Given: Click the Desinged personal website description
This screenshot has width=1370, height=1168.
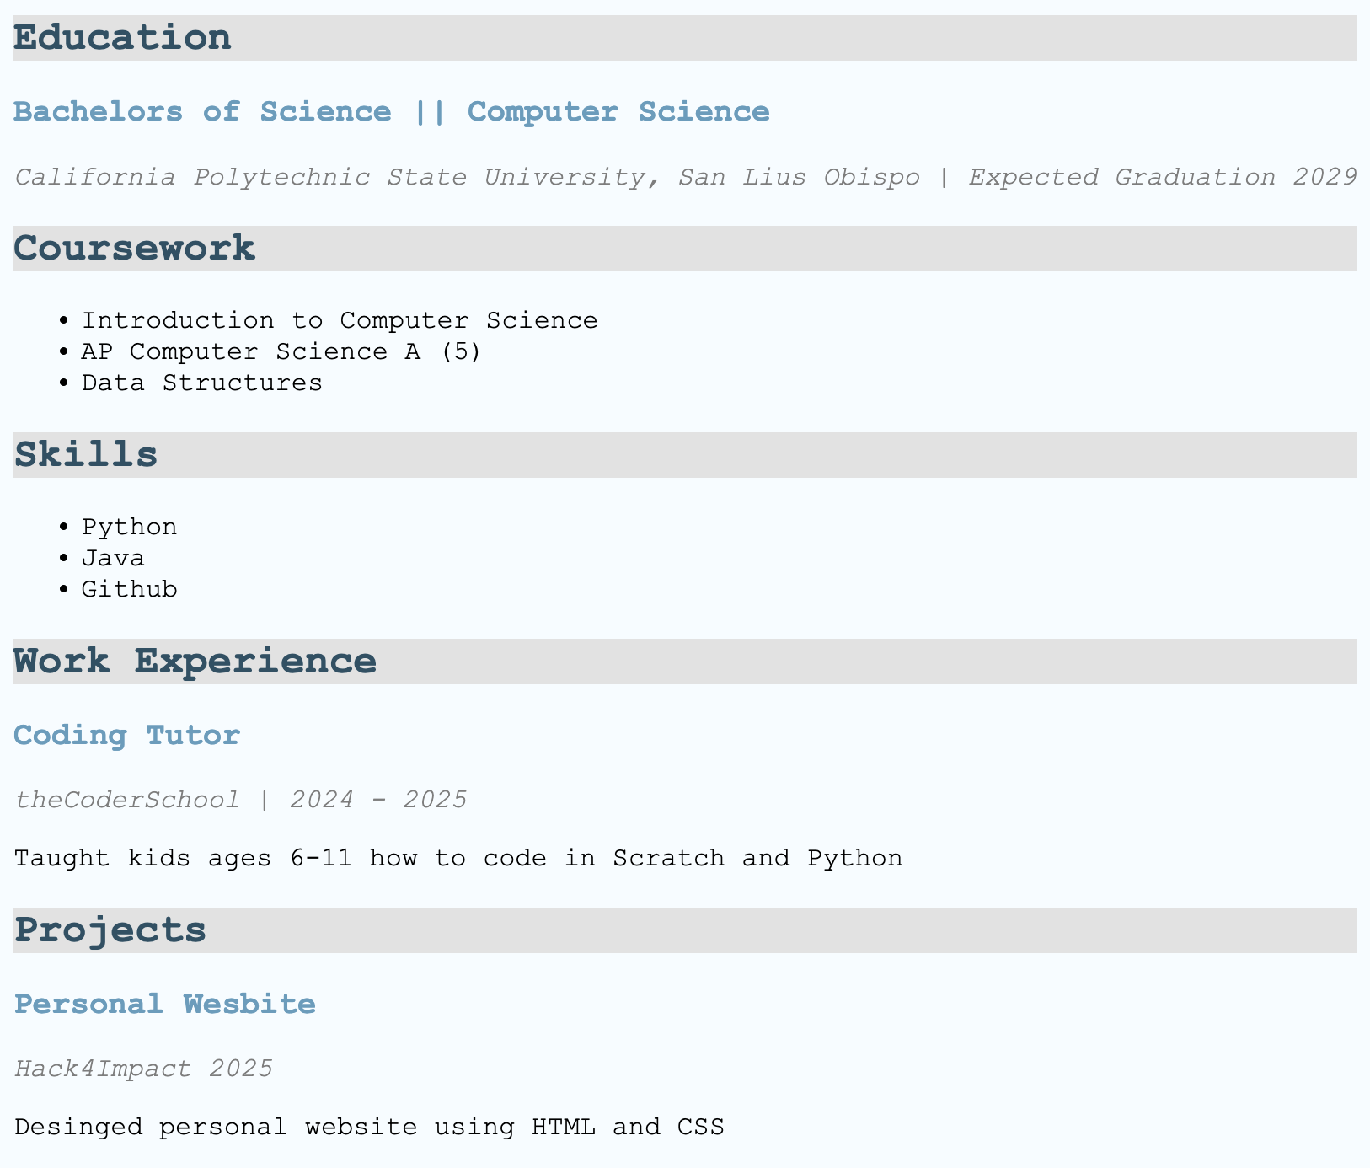Looking at the screenshot, I should click(368, 1128).
